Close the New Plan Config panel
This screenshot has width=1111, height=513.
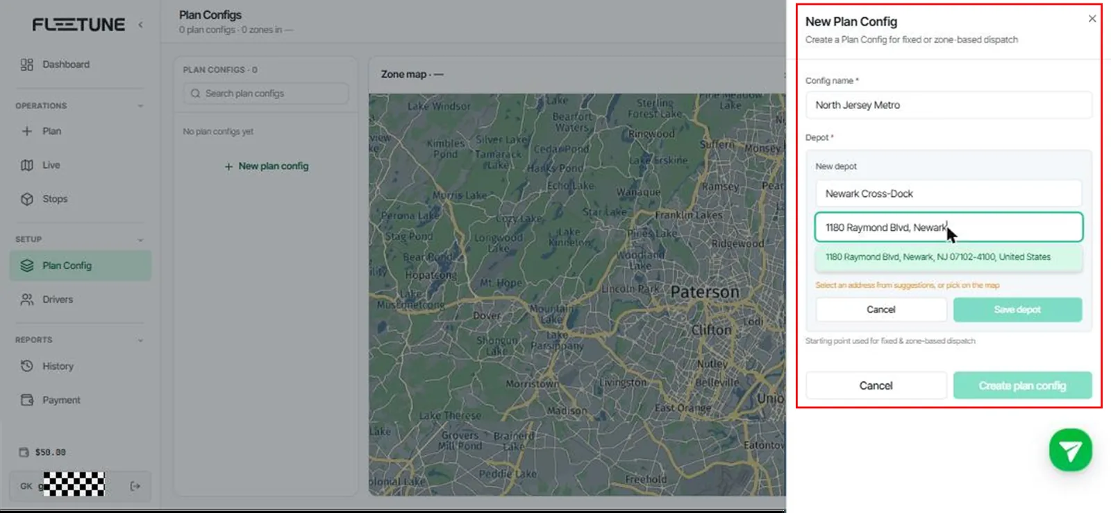(x=1092, y=19)
